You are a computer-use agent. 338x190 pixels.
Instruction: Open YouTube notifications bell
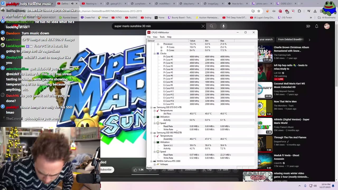(x=317, y=26)
